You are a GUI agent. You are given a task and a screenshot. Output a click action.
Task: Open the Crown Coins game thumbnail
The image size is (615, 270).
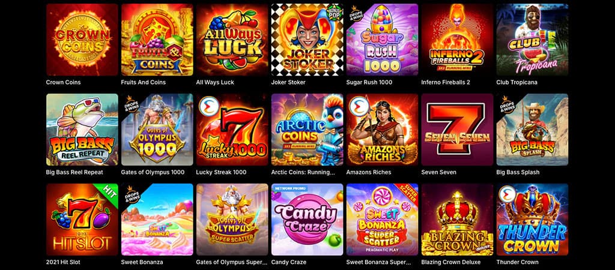82,40
